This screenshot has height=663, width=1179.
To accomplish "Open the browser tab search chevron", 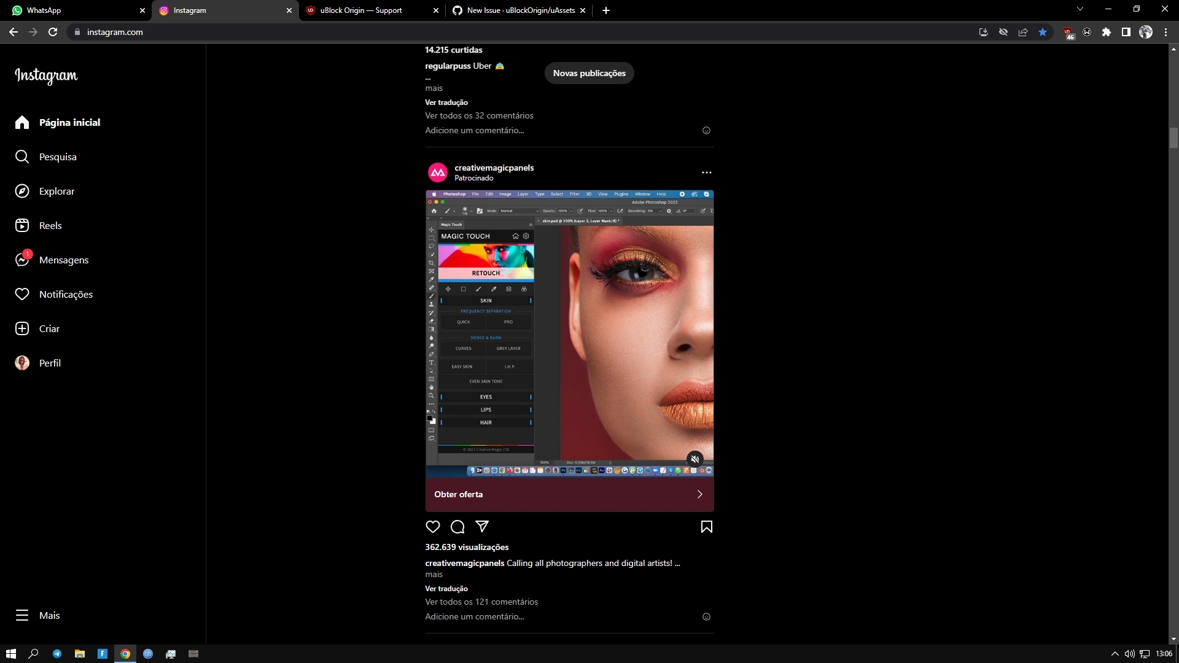I will click(x=1080, y=9).
